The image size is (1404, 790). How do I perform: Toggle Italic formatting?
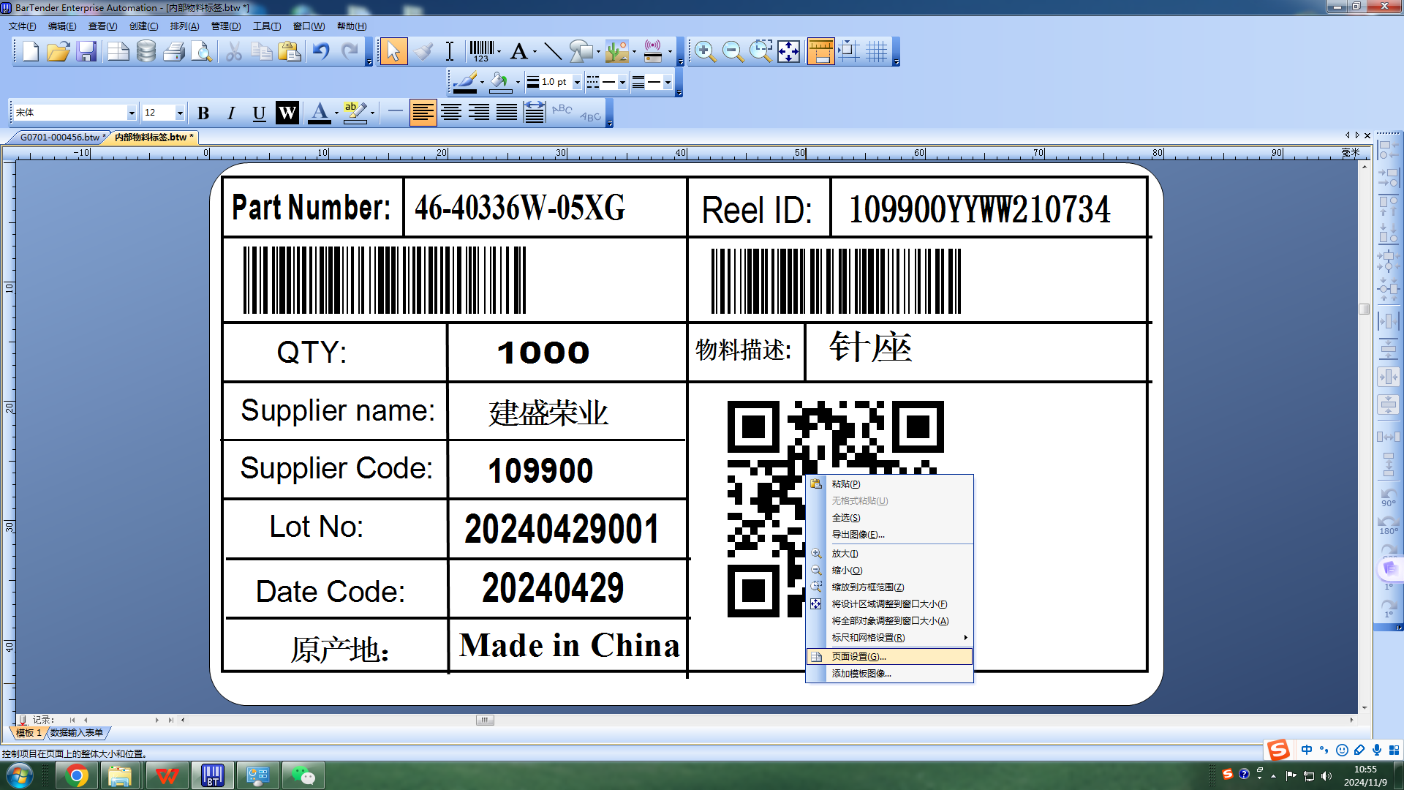[231, 113]
